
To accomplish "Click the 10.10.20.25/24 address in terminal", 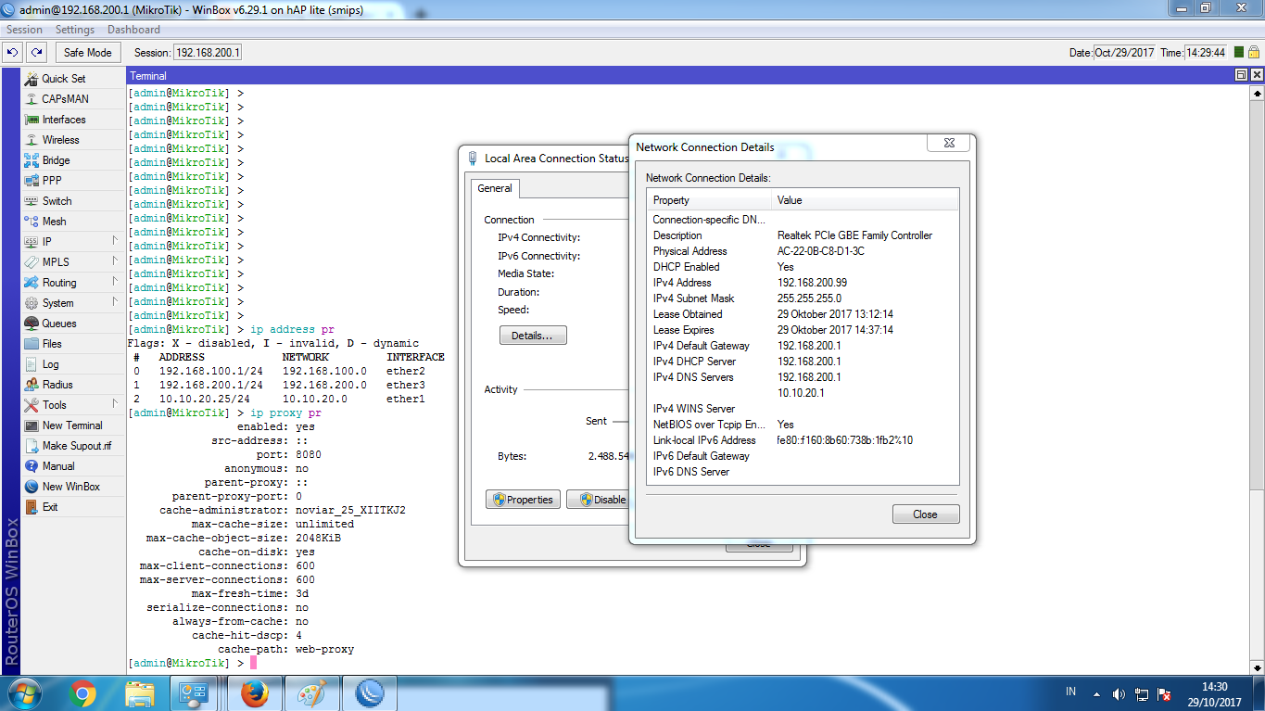I will [x=204, y=400].
